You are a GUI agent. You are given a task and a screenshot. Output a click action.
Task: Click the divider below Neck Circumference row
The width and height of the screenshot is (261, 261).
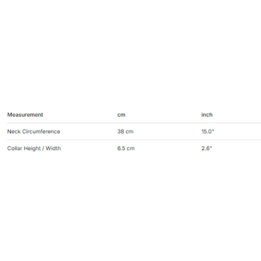pos(134,140)
